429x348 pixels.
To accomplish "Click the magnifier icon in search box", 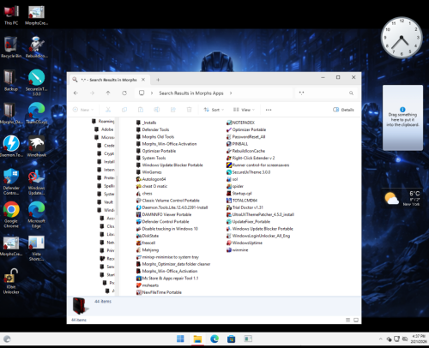I will coord(351,93).
